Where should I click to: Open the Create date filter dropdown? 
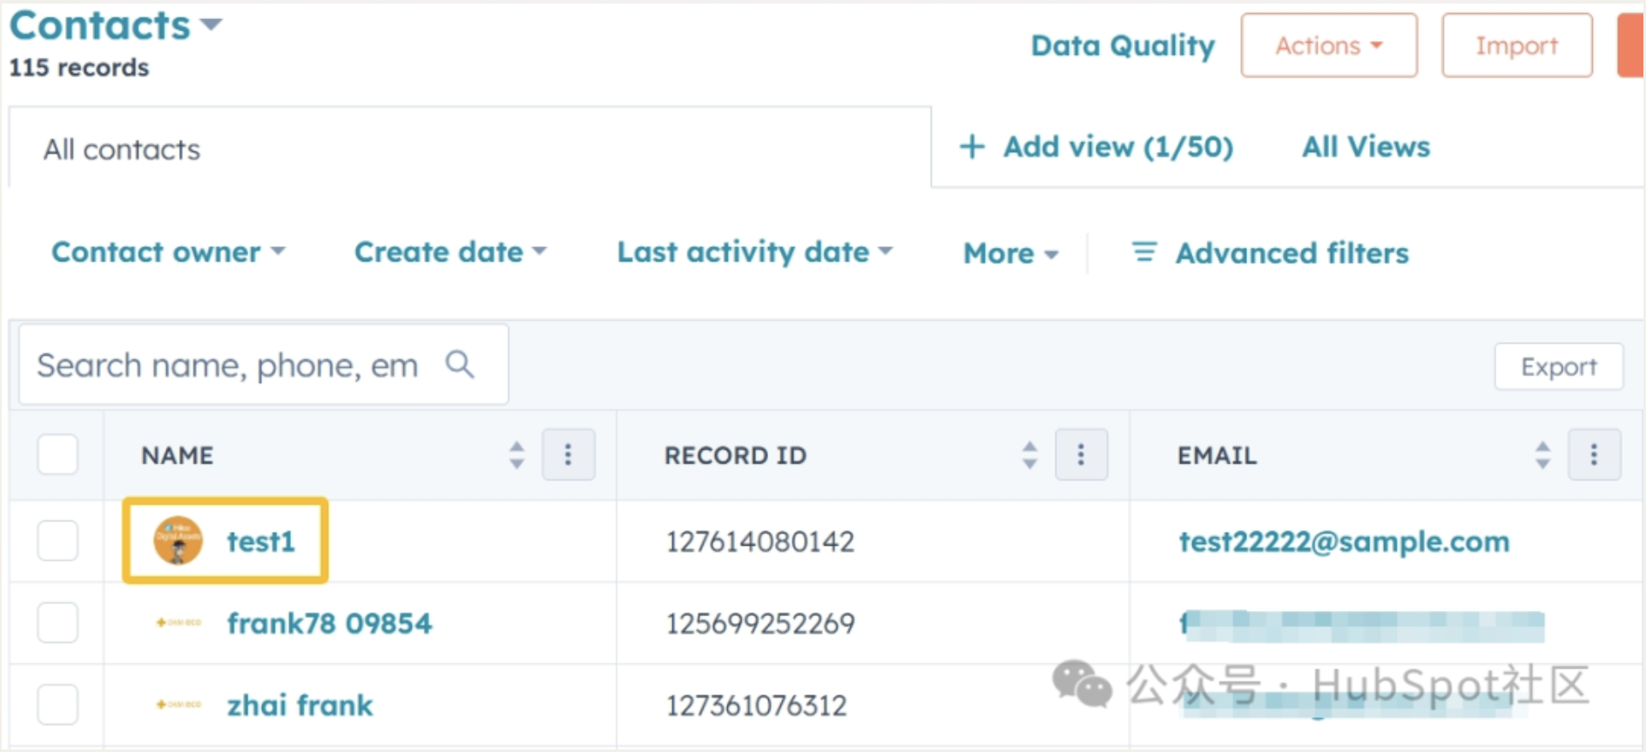tap(449, 252)
